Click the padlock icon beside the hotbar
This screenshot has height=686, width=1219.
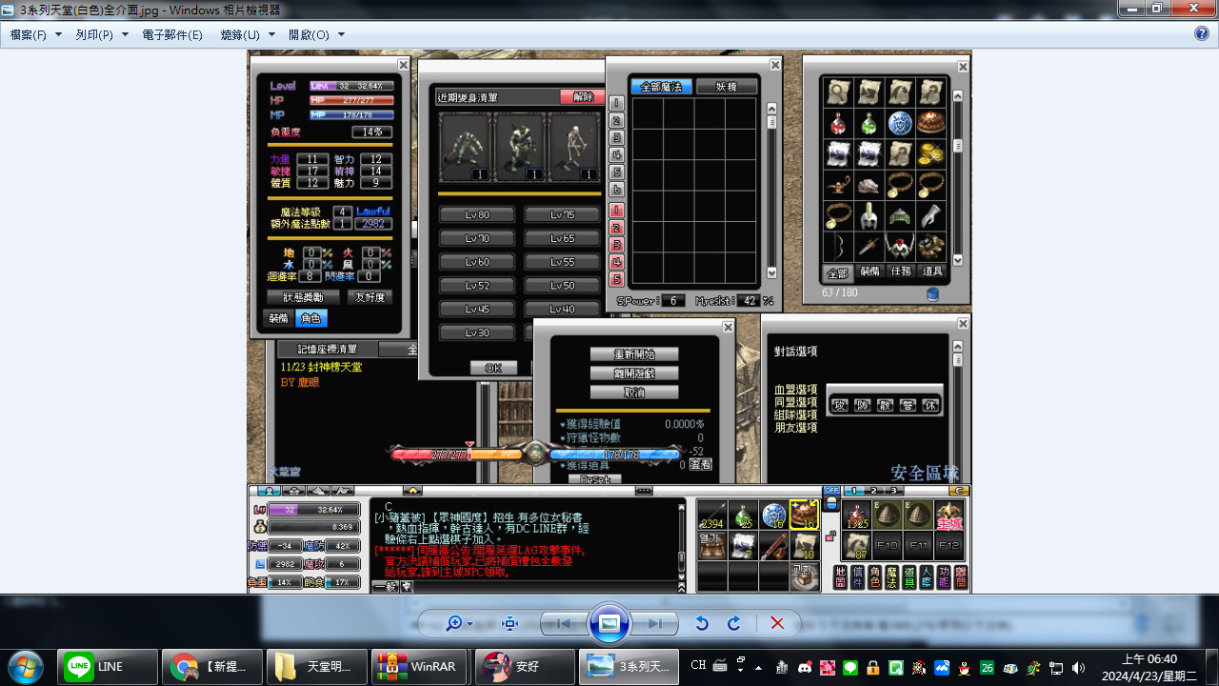point(830,536)
